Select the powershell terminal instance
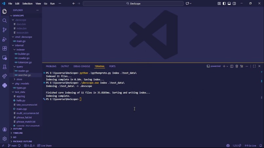Viewport: 264px width, 148px height. point(214,66)
